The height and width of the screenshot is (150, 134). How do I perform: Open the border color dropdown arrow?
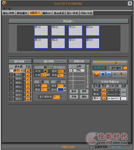tap(65, 89)
